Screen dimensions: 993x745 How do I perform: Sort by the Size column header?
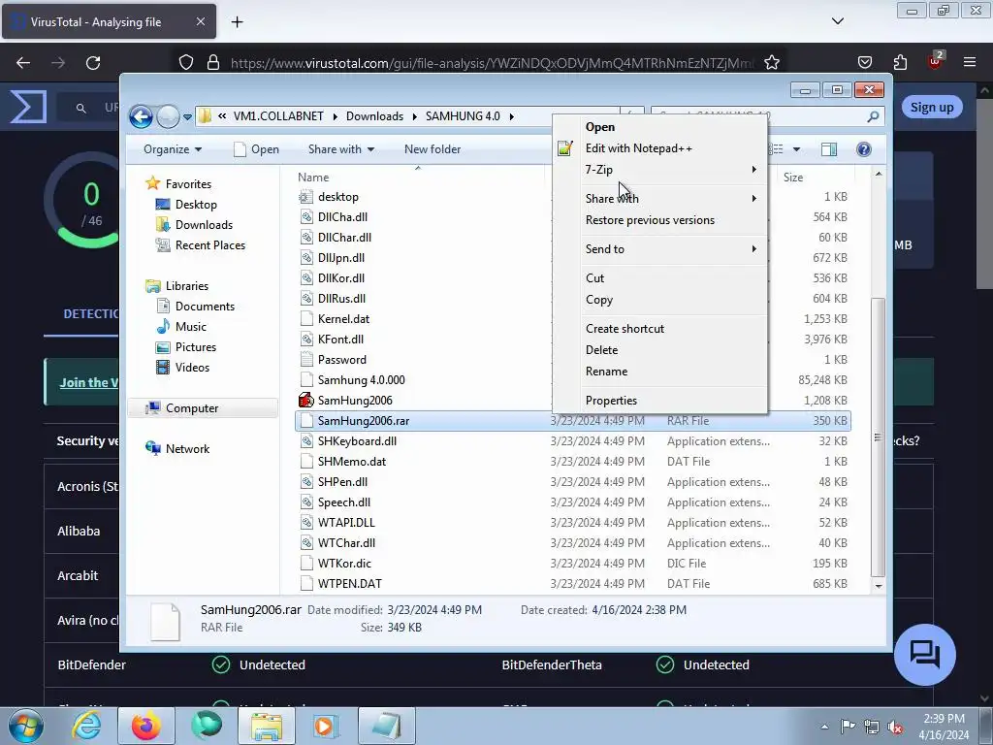793,178
